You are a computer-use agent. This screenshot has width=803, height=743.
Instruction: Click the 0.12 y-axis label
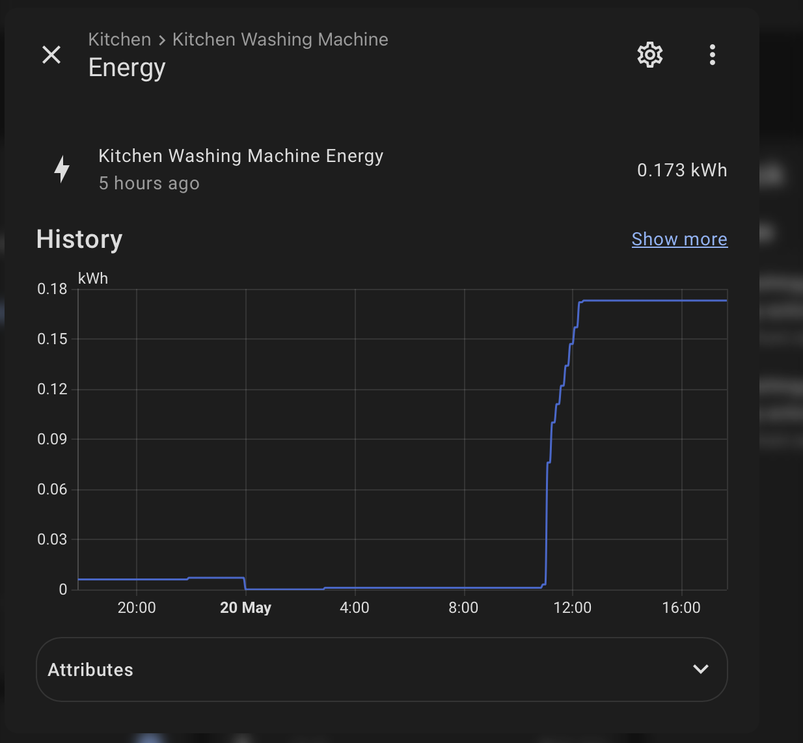[52, 389]
